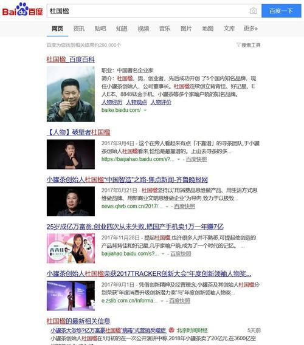The height and width of the screenshot is (345, 304).
Task: Open camera image search icon
Action: pos(254,11)
